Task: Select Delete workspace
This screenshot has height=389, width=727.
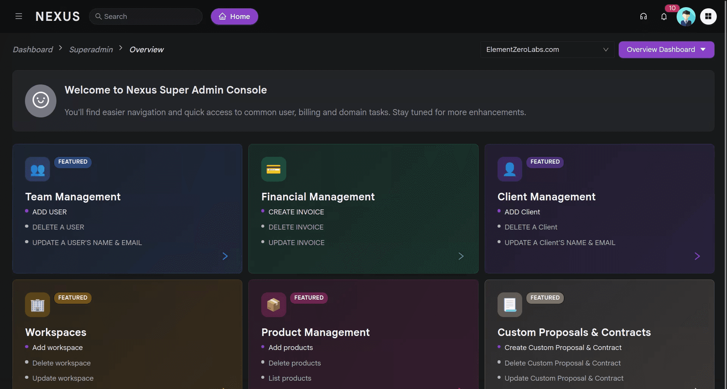Action: [61, 363]
